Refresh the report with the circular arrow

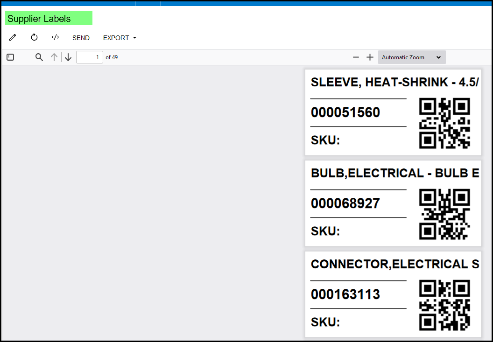(34, 37)
